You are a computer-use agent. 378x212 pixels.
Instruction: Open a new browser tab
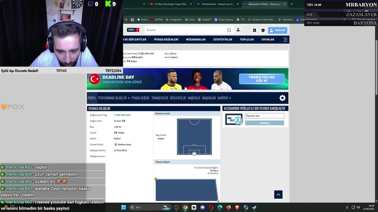coord(292,4)
